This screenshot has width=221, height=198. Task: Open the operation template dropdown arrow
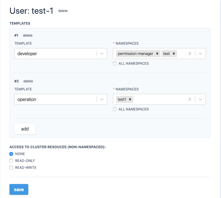pos(102,99)
